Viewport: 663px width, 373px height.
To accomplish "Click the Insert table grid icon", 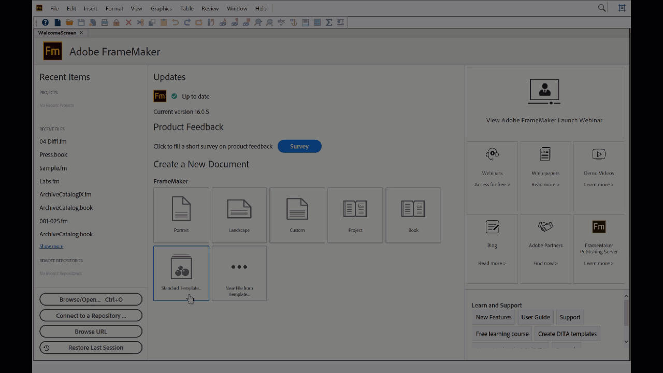I will point(317,22).
